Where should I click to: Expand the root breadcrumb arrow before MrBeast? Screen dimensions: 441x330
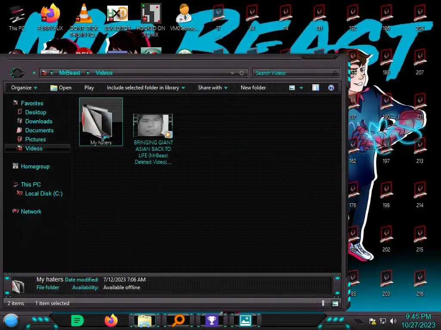(x=52, y=73)
